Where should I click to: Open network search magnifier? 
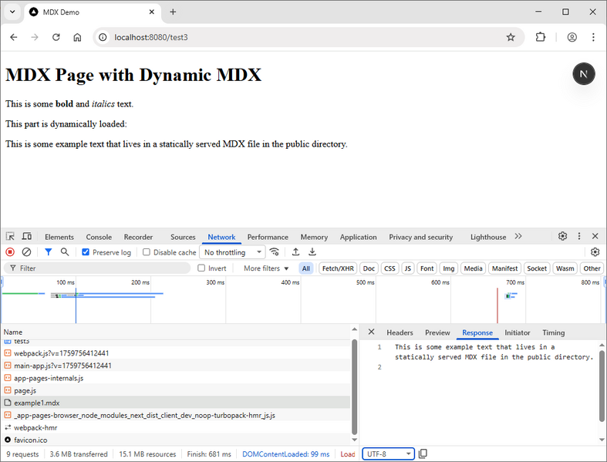pyautogui.click(x=65, y=252)
